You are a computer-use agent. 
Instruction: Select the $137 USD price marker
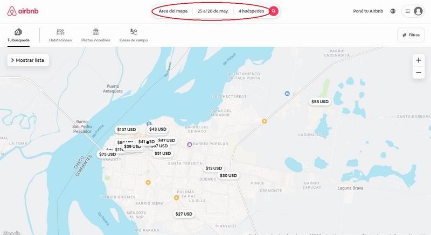tap(127, 130)
